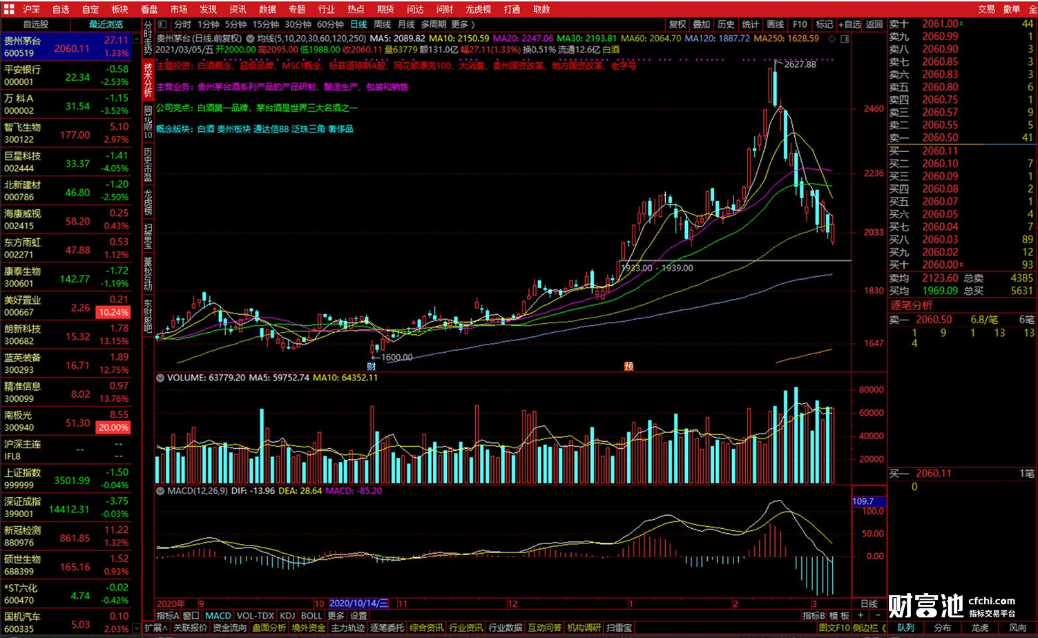Open the 资金流向 bottom tab
Screen dimensions: 1038x638
229,628
